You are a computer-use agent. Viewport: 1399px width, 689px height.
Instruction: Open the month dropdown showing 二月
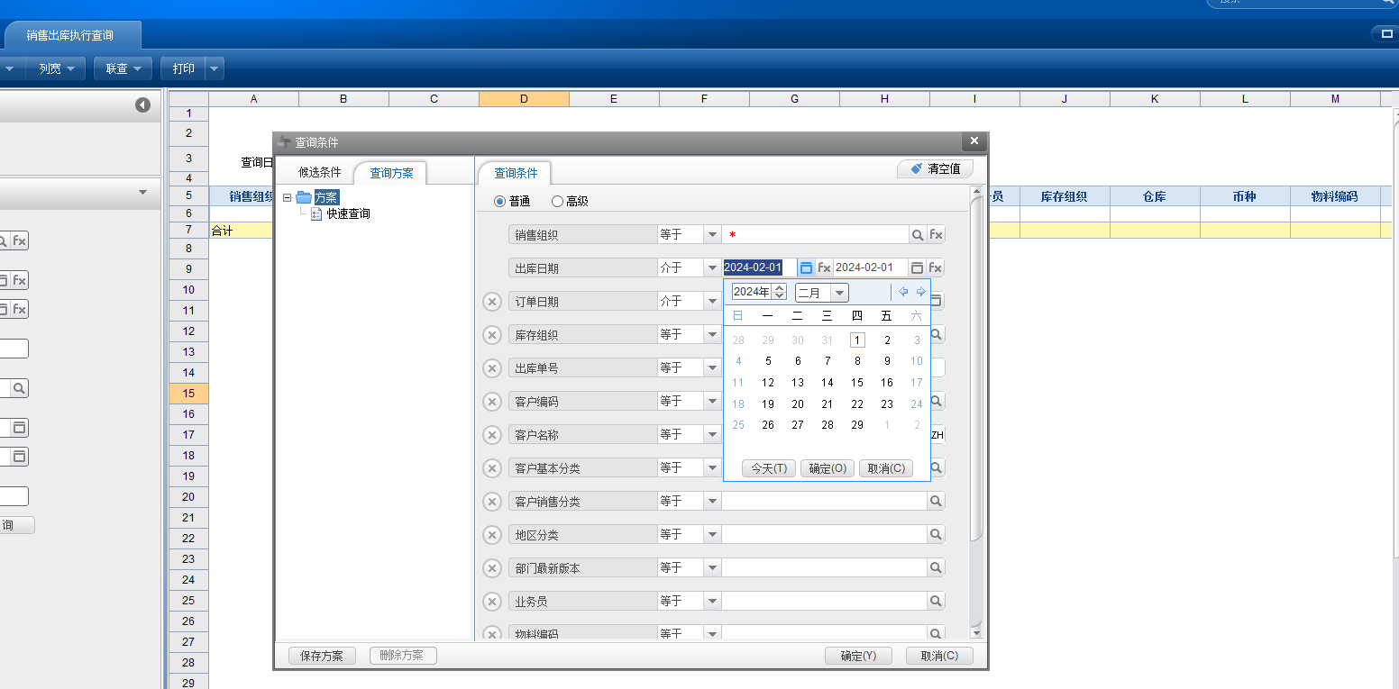(x=838, y=293)
